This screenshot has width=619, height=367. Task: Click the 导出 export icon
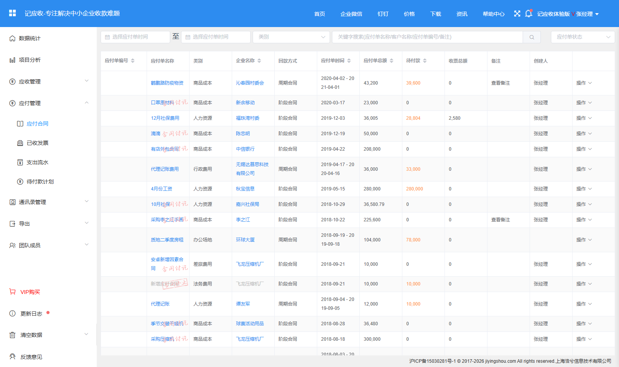point(12,224)
